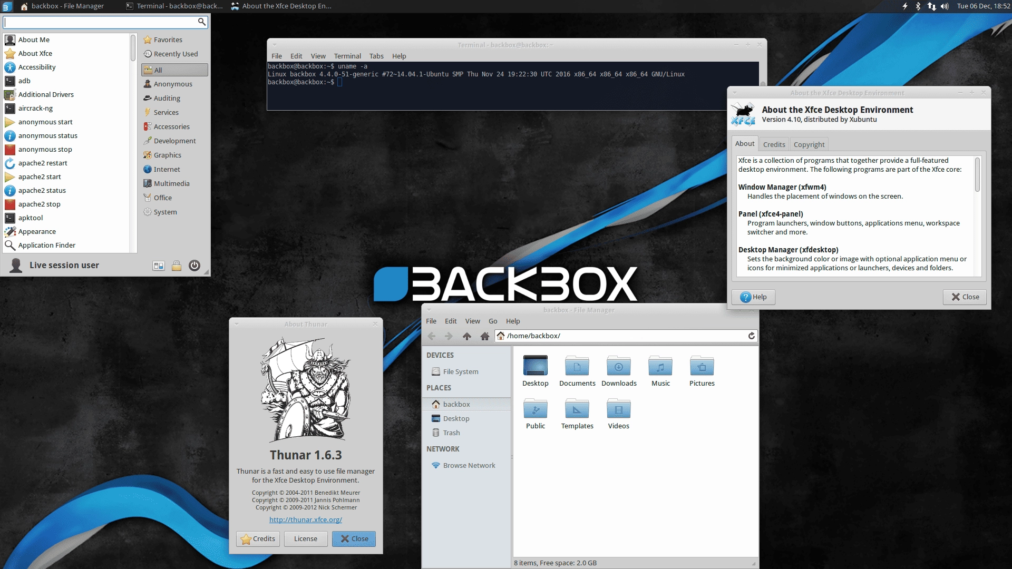
Task: Select the Anonymous category
Action: tap(174, 84)
